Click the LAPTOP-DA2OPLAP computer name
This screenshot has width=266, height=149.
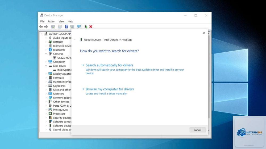point(60,34)
